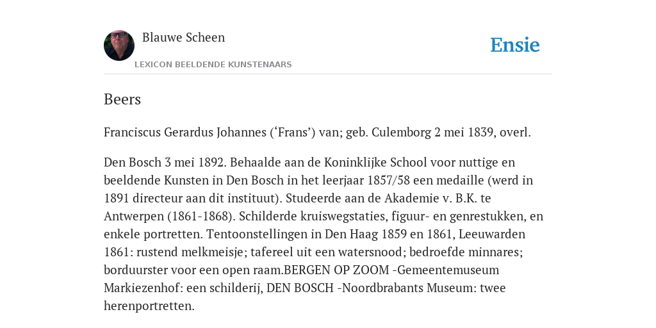Open the Blauwe Scheen author name
The width and height of the screenshot is (656, 328).
point(183,37)
